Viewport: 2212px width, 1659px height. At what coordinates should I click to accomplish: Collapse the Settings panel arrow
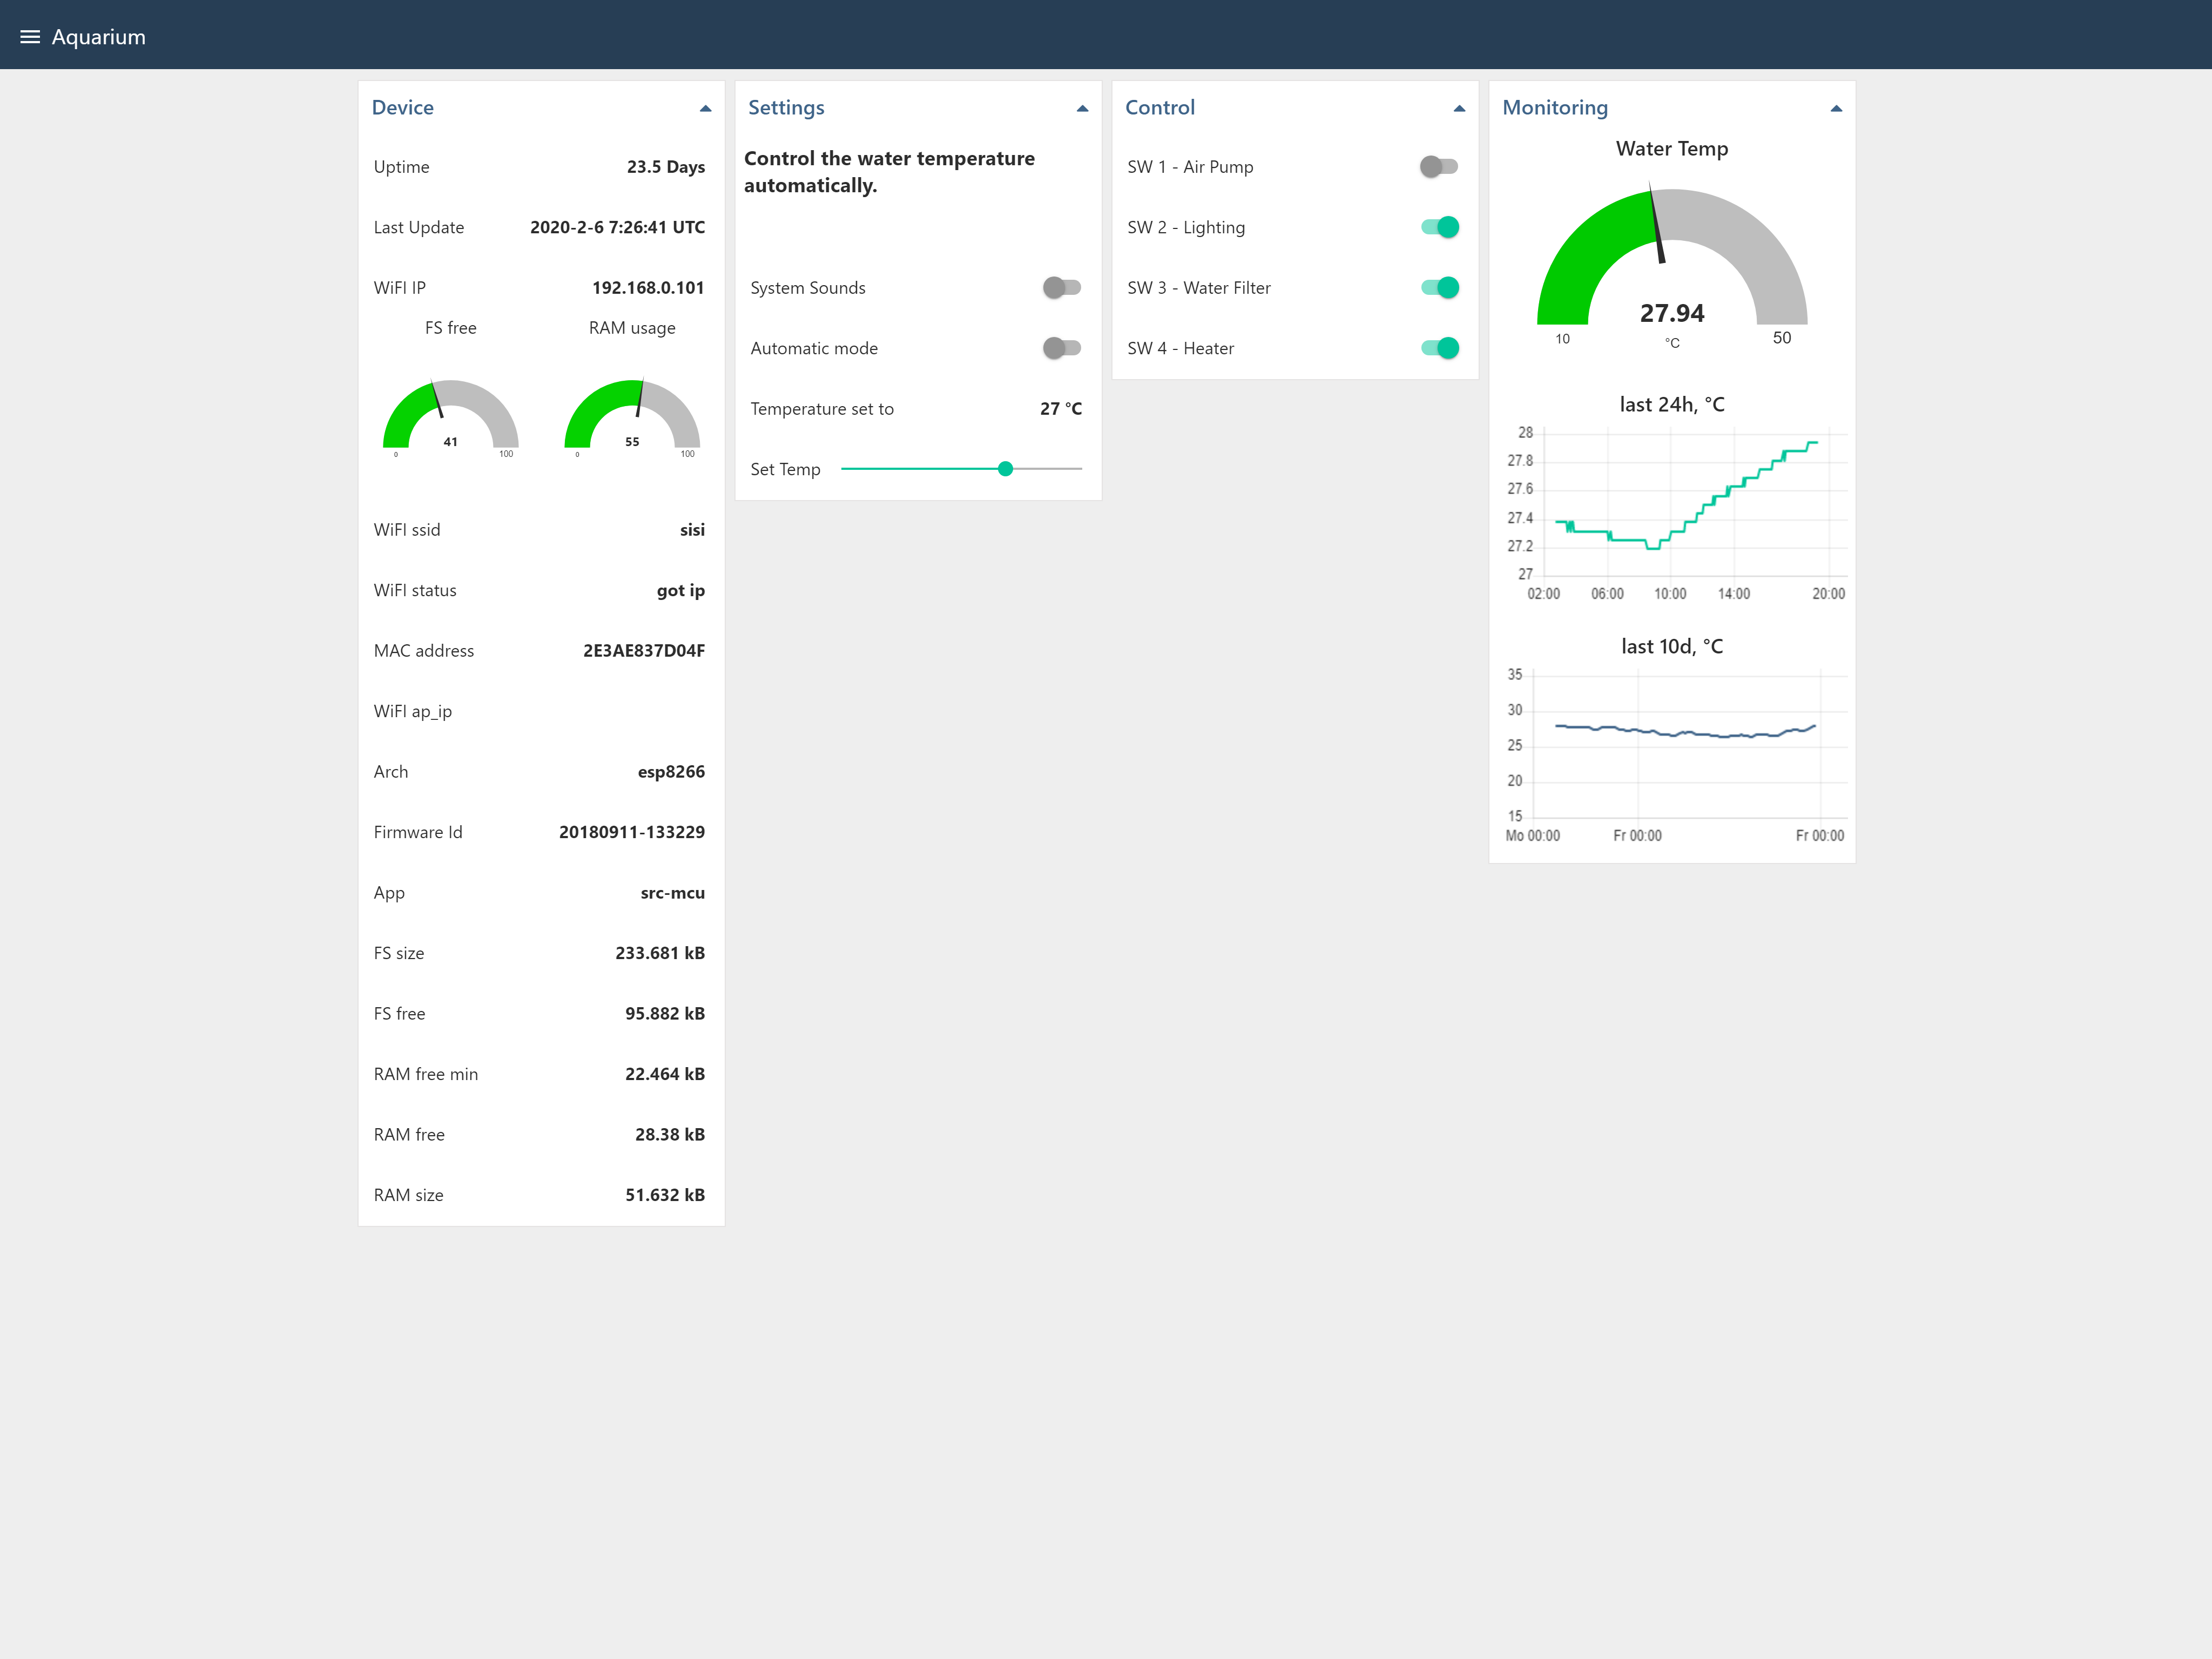(x=1082, y=108)
